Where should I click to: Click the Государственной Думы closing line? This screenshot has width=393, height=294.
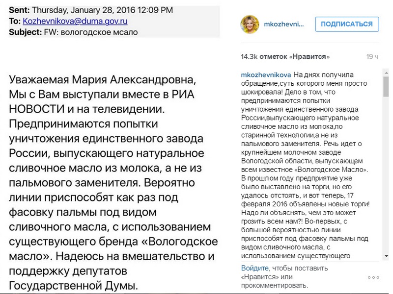tap(73, 285)
